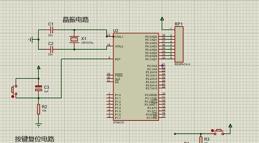Click the 22u value under C1
Viewport: 259px width, 143px height.
click(50, 35)
